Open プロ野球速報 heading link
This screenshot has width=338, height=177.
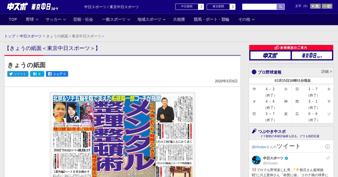tap(270, 72)
